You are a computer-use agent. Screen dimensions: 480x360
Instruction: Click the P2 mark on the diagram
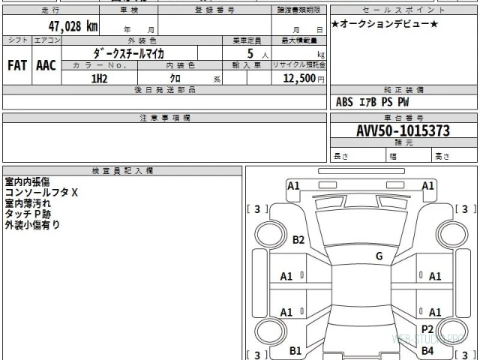427,329
